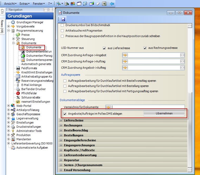The image size is (200, 175).
Task: Click the save icon in Dokumente window
Action: [63, 19]
